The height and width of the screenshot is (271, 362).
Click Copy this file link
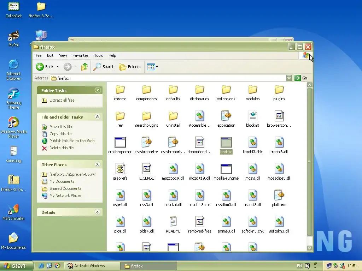pyautogui.click(x=60, y=134)
